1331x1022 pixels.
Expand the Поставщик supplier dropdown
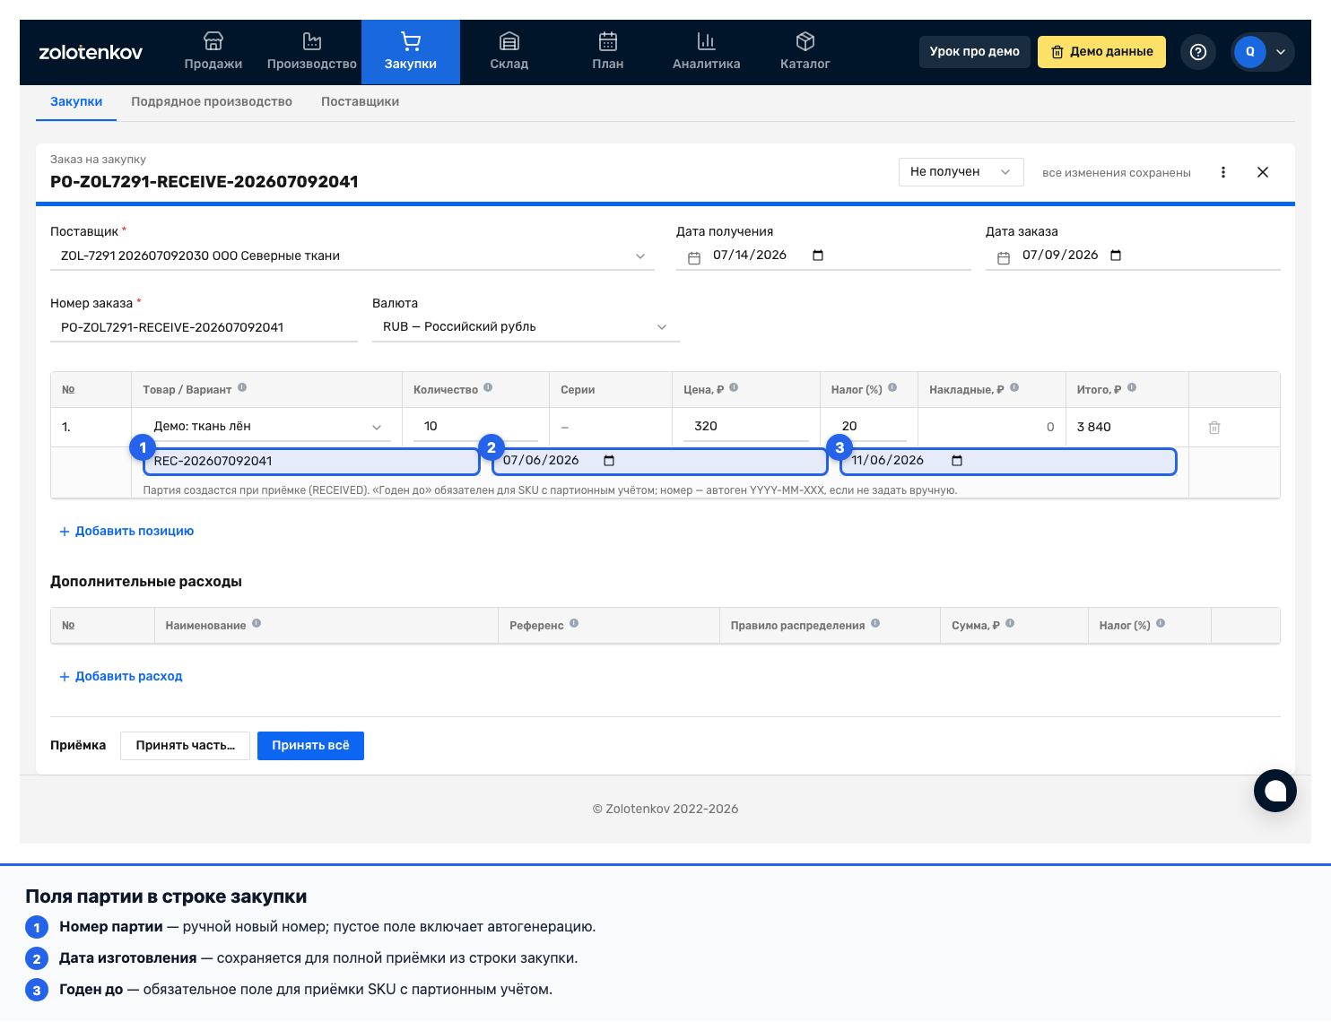click(352, 256)
